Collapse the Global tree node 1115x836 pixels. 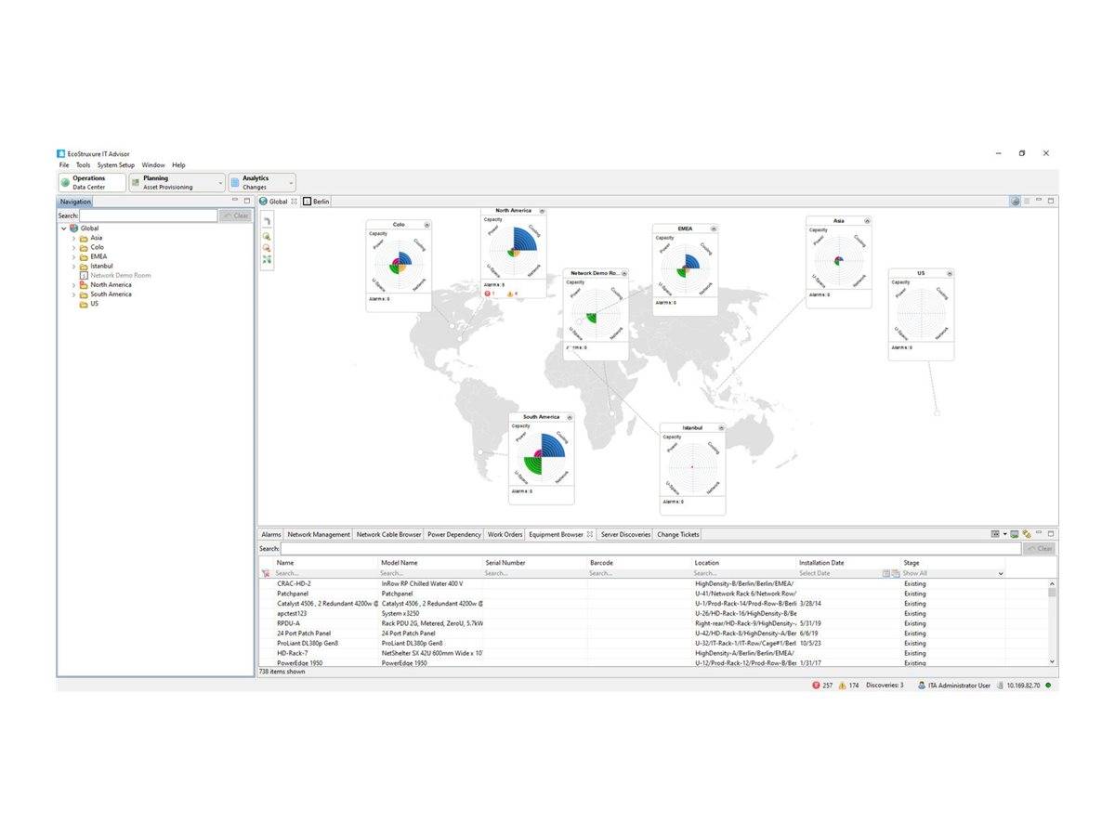pos(64,228)
